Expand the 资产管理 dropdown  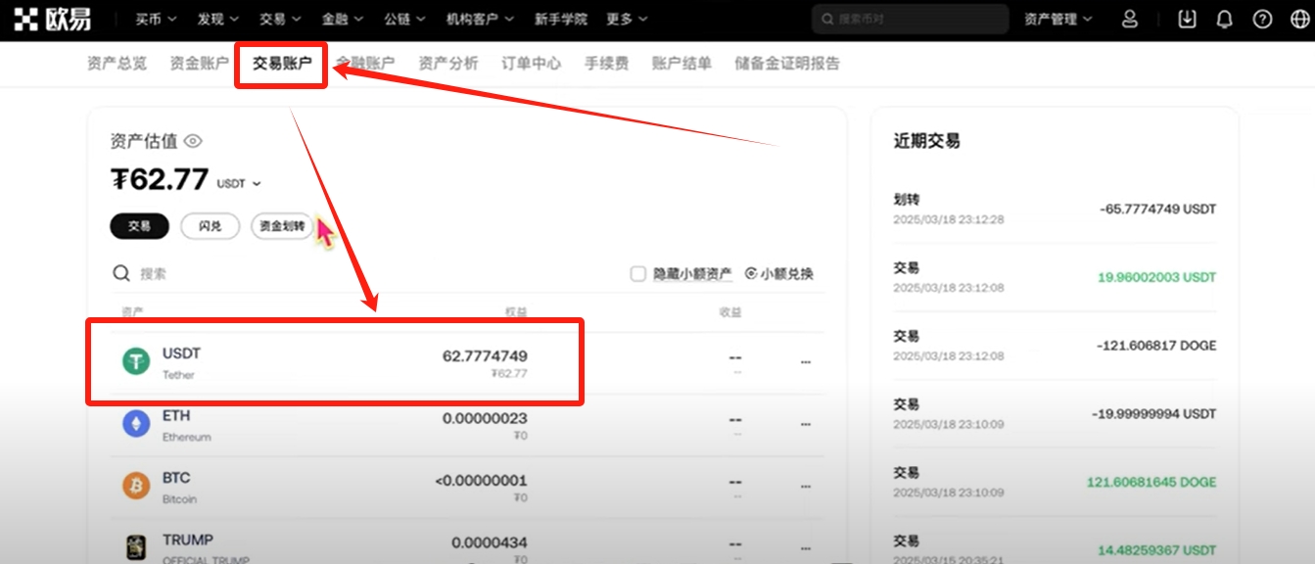click(x=1058, y=19)
